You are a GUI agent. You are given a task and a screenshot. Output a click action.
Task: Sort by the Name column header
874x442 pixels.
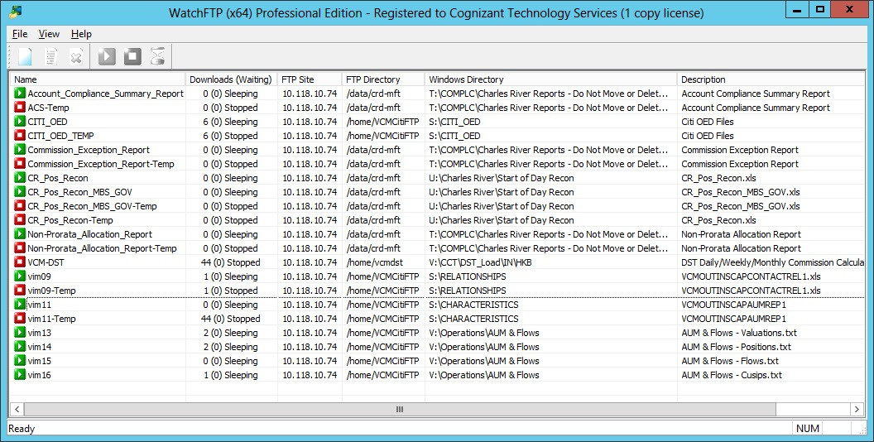pyautogui.click(x=98, y=79)
